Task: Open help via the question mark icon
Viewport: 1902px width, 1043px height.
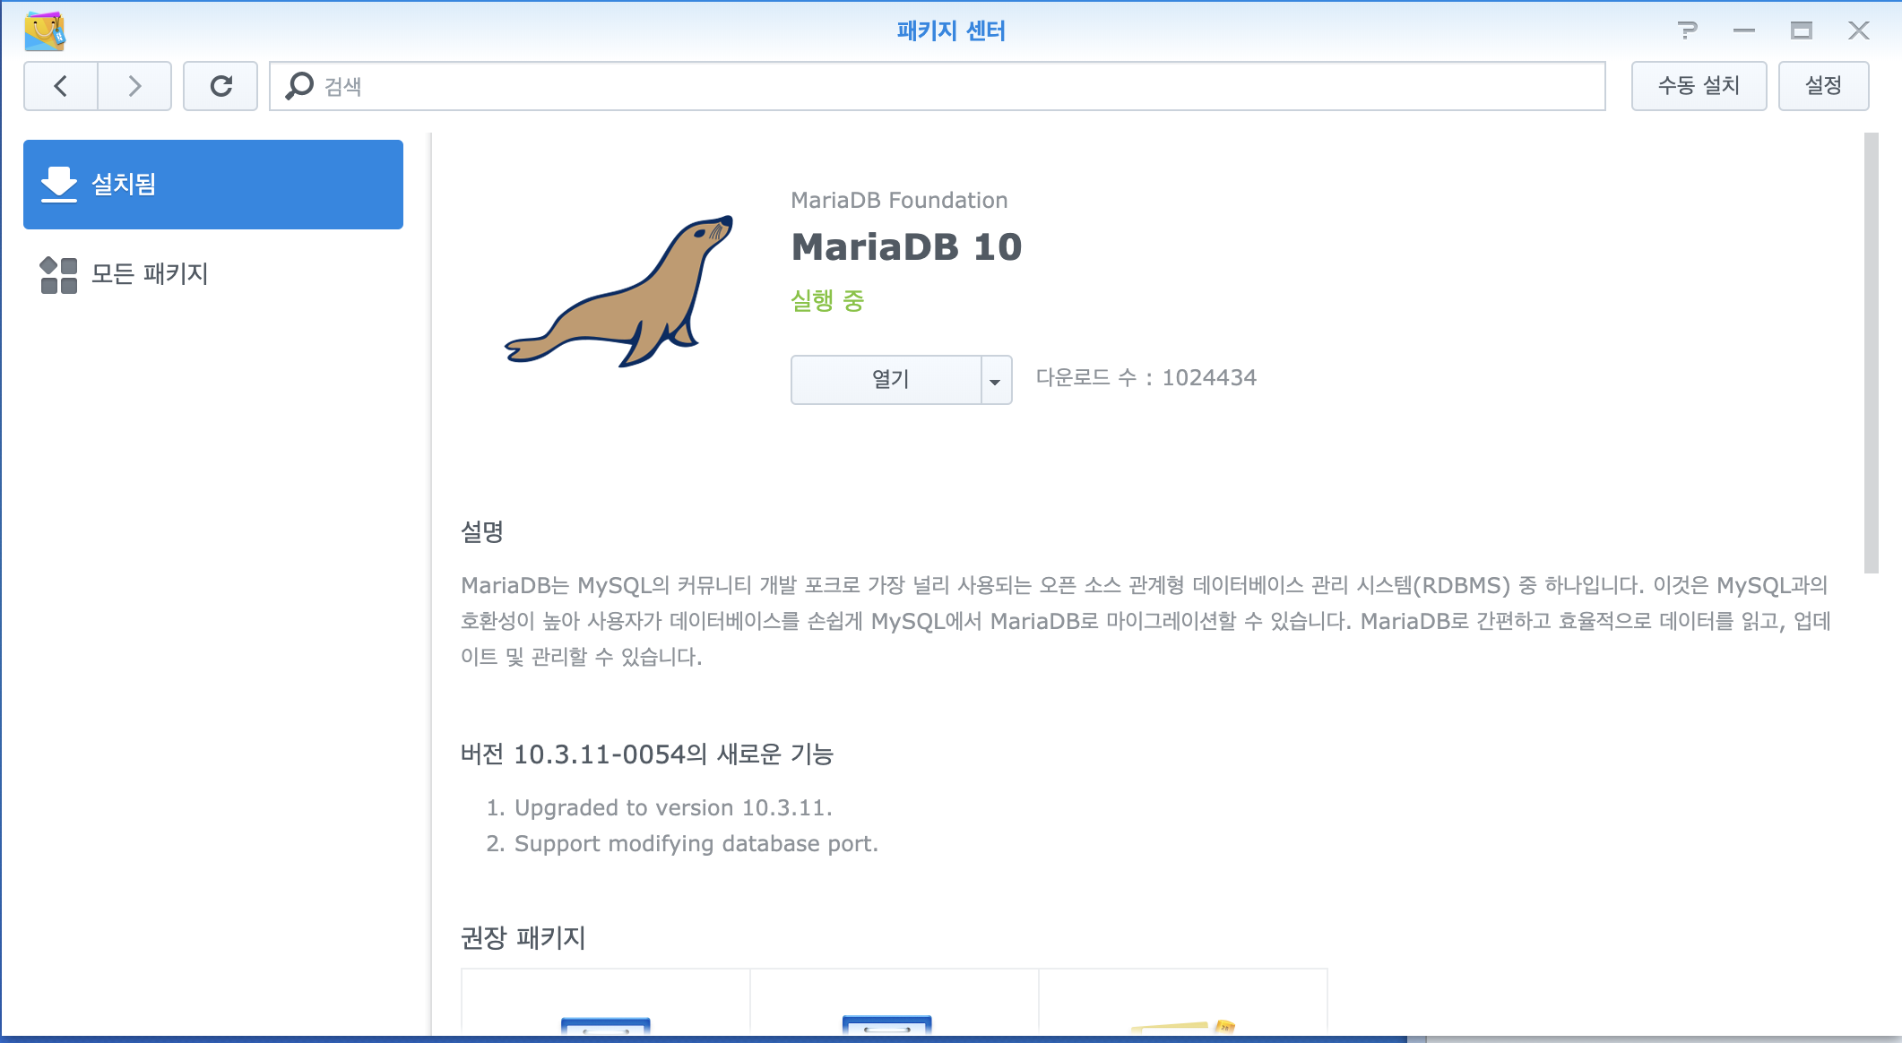Action: click(1687, 30)
